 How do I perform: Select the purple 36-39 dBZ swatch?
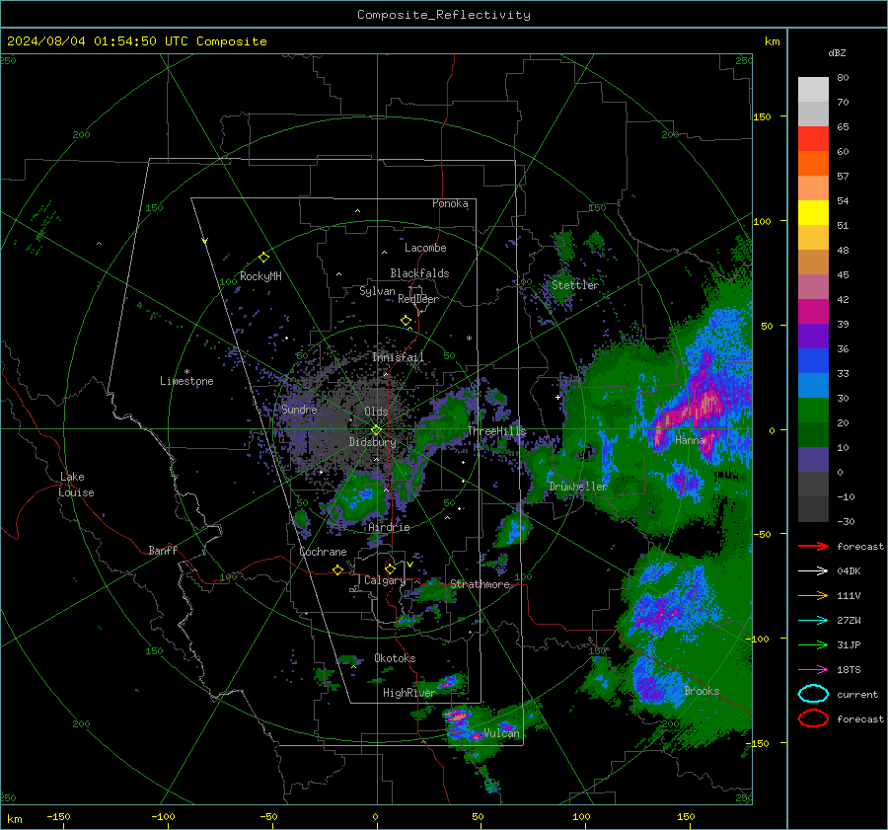[813, 337]
